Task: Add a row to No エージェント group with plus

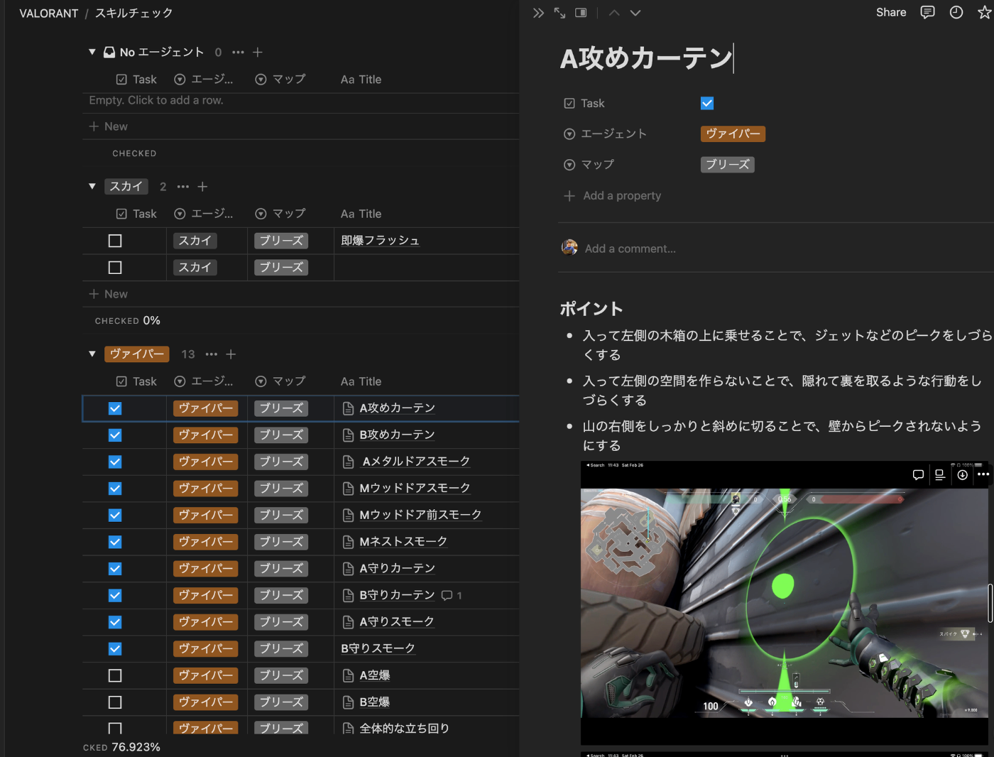Action: (258, 53)
